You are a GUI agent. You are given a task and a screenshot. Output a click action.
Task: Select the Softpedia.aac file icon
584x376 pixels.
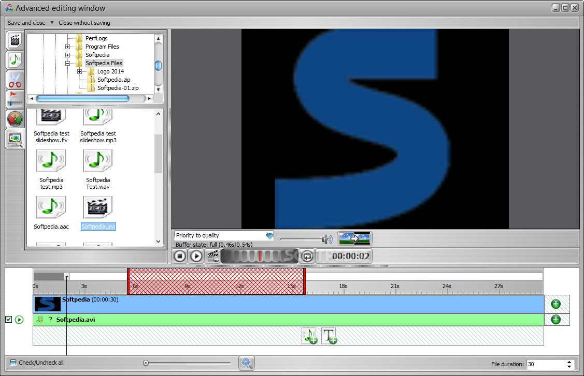point(51,207)
